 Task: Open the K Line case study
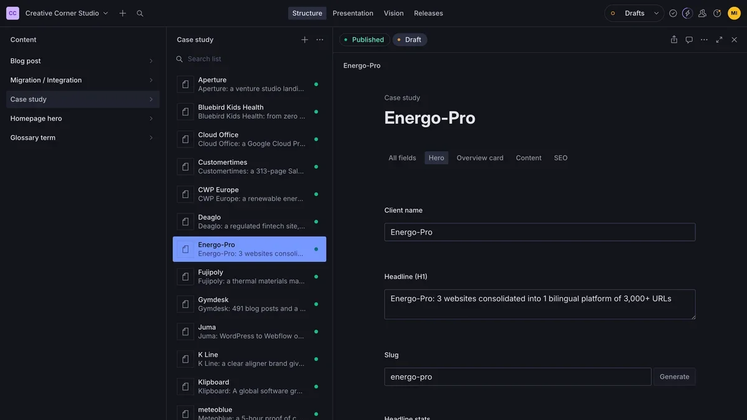click(x=250, y=359)
